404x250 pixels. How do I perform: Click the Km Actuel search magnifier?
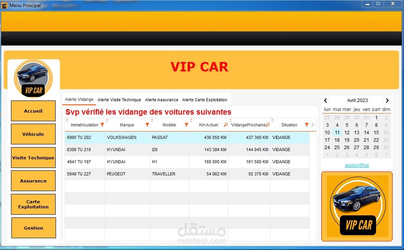pyautogui.click(x=225, y=124)
